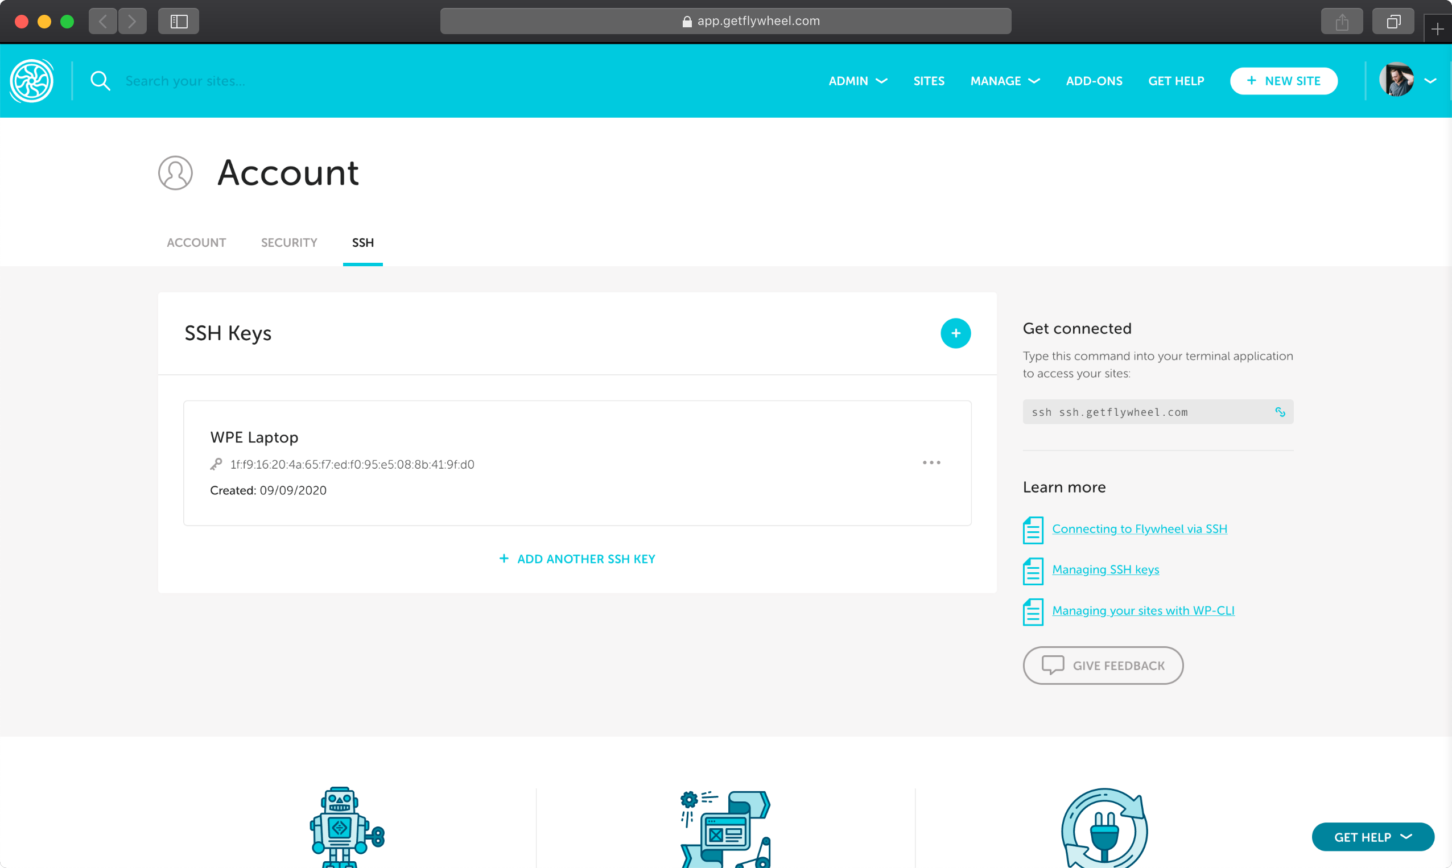The height and width of the screenshot is (868, 1452).
Task: Click the NEW SITE button
Action: click(x=1284, y=81)
